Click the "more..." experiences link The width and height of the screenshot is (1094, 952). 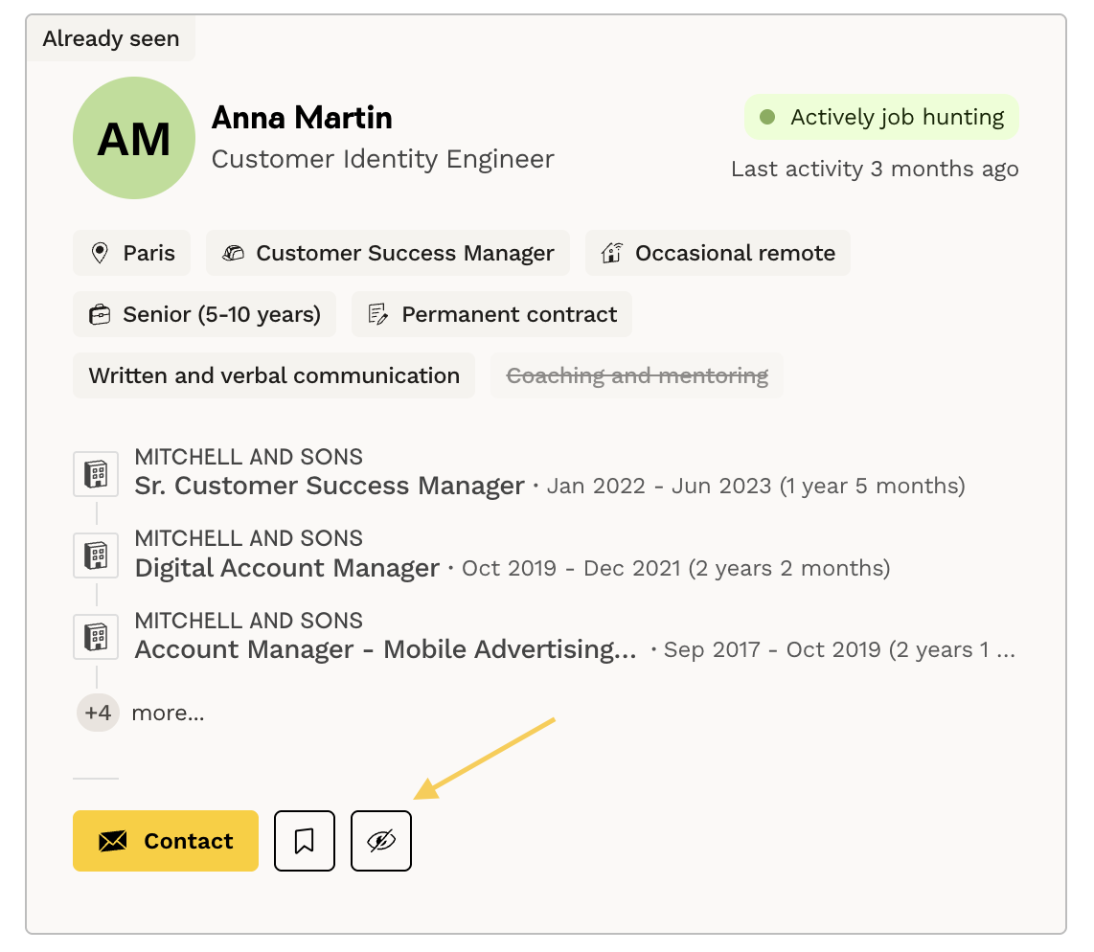click(x=168, y=713)
